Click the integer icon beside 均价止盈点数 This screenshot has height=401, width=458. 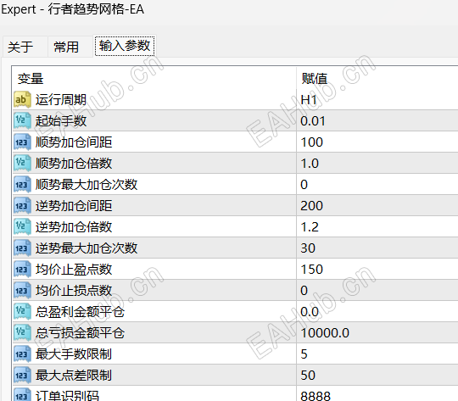coord(22,270)
